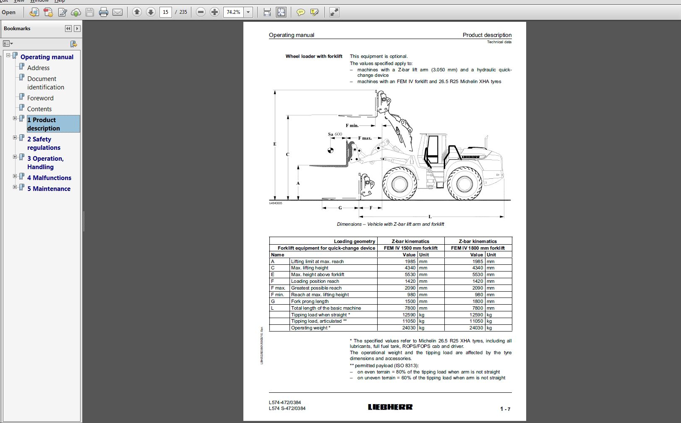The width and height of the screenshot is (681, 423).
Task: Click the Bookmarks panel right arrow button
Action: click(77, 29)
